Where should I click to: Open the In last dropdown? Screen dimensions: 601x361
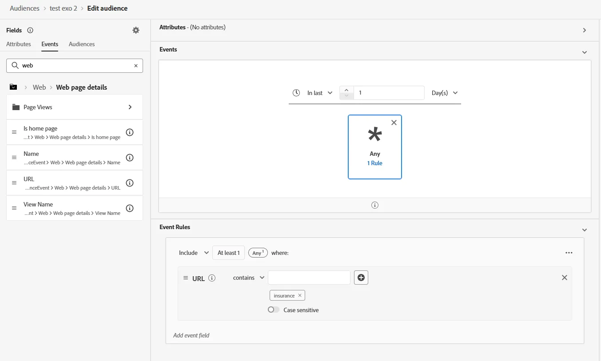320,93
